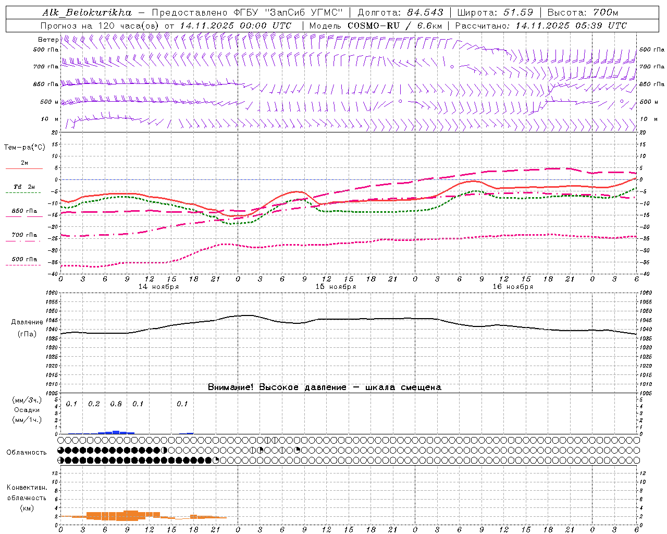The image size is (667, 534).
Task: Select the forecast header Прогноз на 120 часа(ов)
Action: [101, 26]
